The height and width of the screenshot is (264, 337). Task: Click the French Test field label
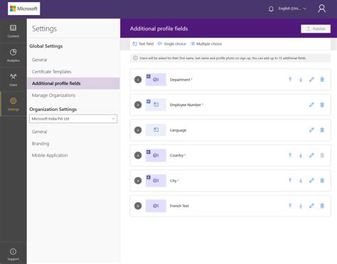[179, 206]
